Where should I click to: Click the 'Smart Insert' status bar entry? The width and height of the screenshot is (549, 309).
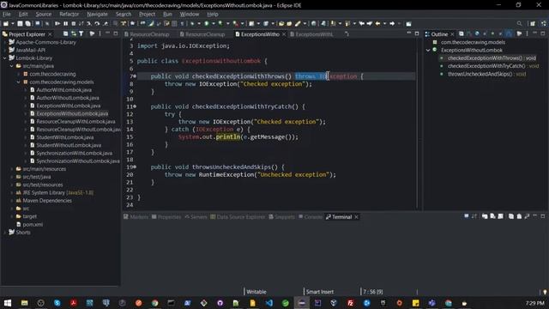click(320, 292)
